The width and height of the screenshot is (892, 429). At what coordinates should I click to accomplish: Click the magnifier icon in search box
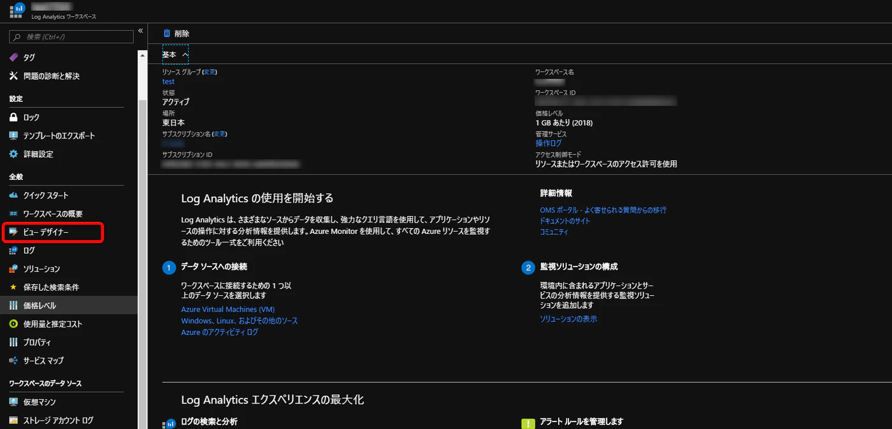[x=18, y=37]
